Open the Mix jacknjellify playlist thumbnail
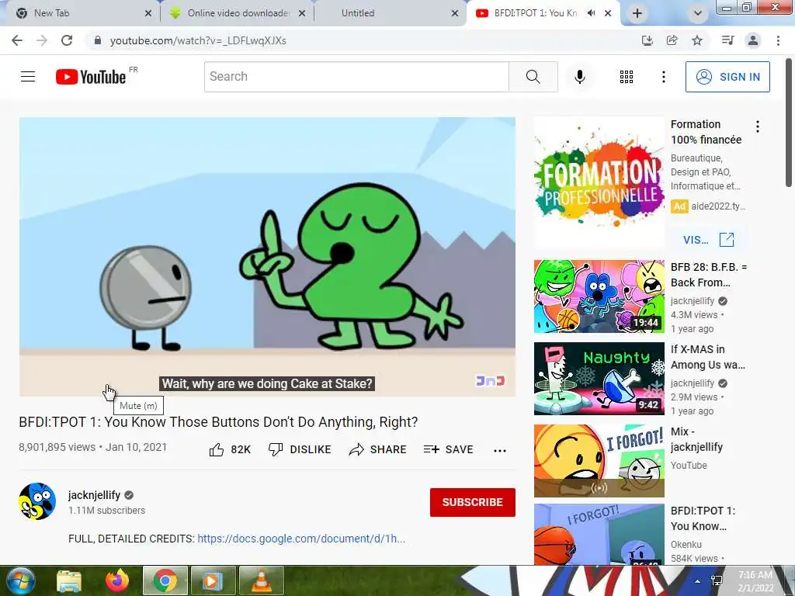Viewport: 795px width, 596px height. click(x=599, y=461)
